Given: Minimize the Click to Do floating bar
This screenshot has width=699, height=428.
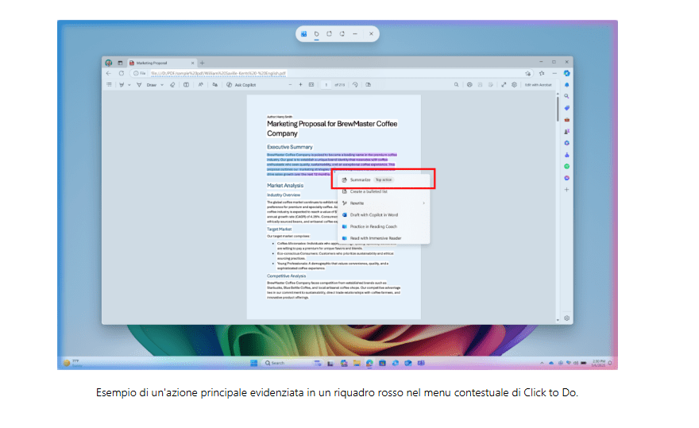Looking at the screenshot, I should point(355,34).
